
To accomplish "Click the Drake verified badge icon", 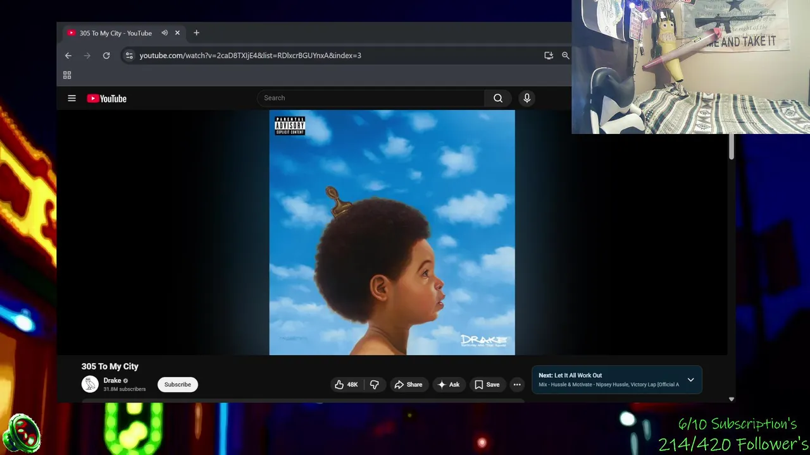I will (125, 380).
